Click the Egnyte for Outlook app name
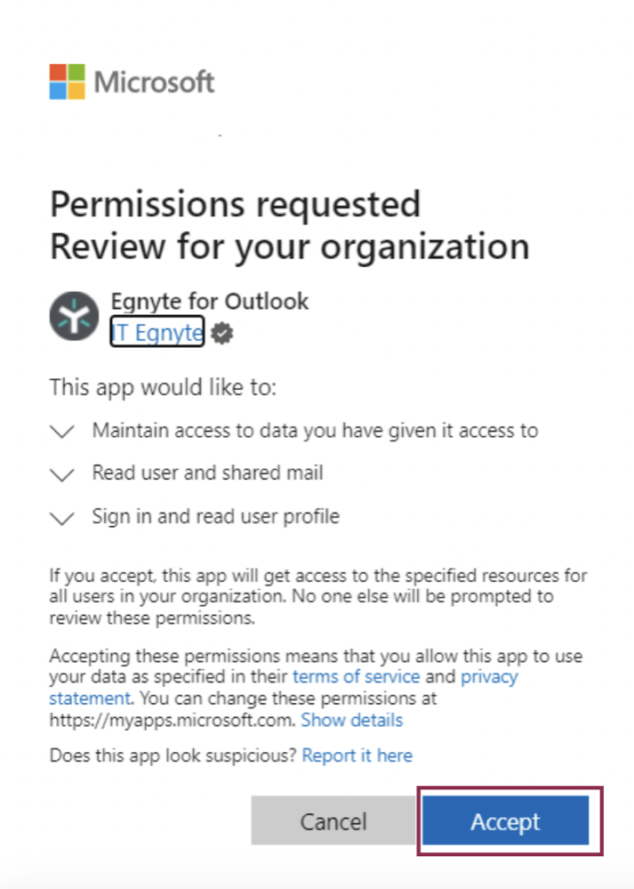Viewport: 634px width, 889px height. coord(210,302)
